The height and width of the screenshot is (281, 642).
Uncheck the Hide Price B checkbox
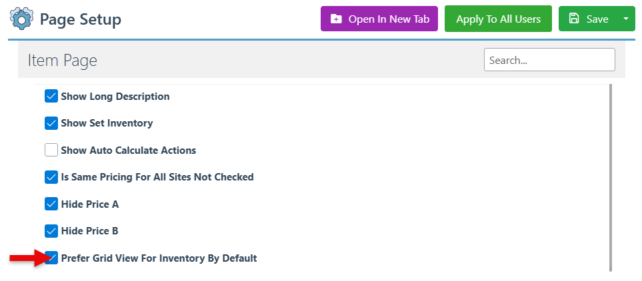pos(51,231)
